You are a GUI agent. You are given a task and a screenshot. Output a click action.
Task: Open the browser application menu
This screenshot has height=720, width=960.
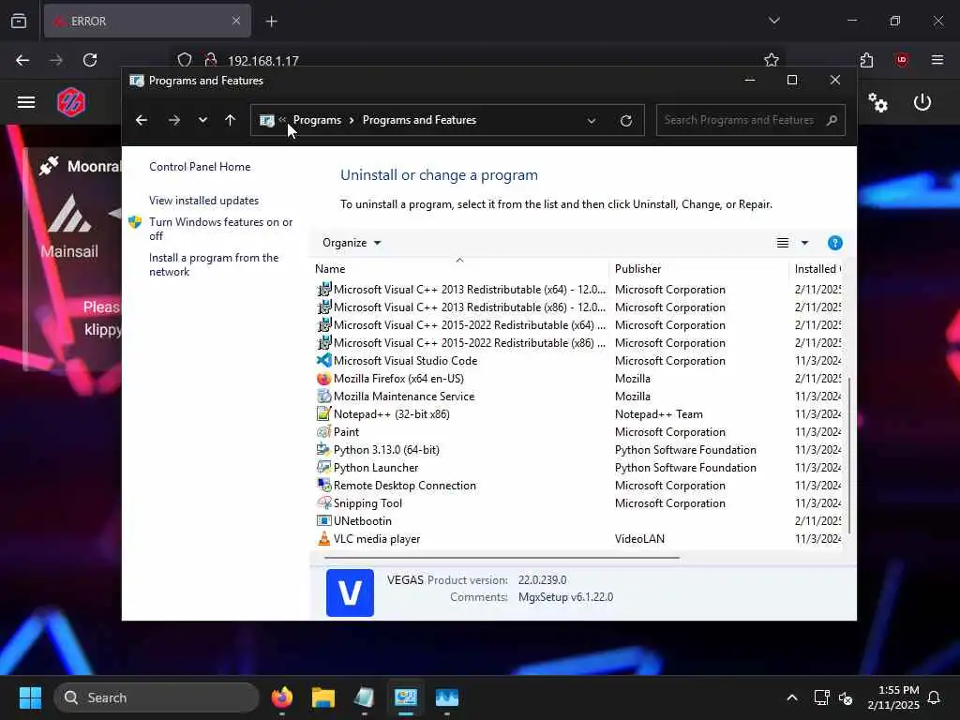point(937,60)
